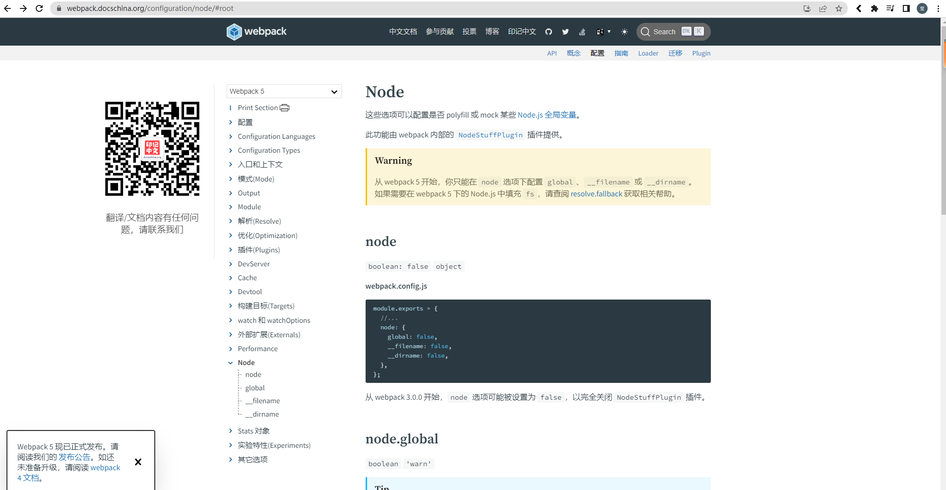Reload the page
This screenshot has width=946, height=490.
(x=39, y=8)
